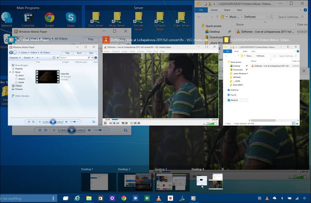Image resolution: width=311 pixels, height=203 pixels.
Task: Open the Customize desktop shortcut
Action: 28,19
